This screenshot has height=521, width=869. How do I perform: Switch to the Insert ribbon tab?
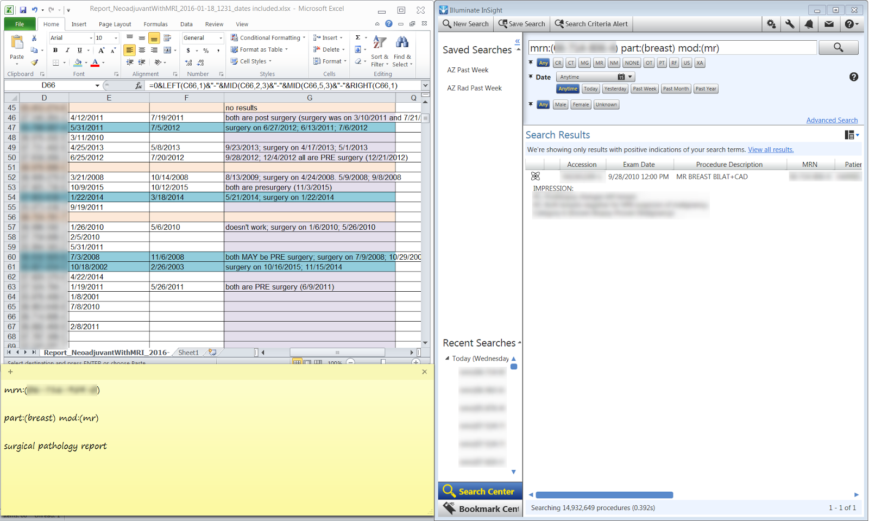[x=79, y=24]
